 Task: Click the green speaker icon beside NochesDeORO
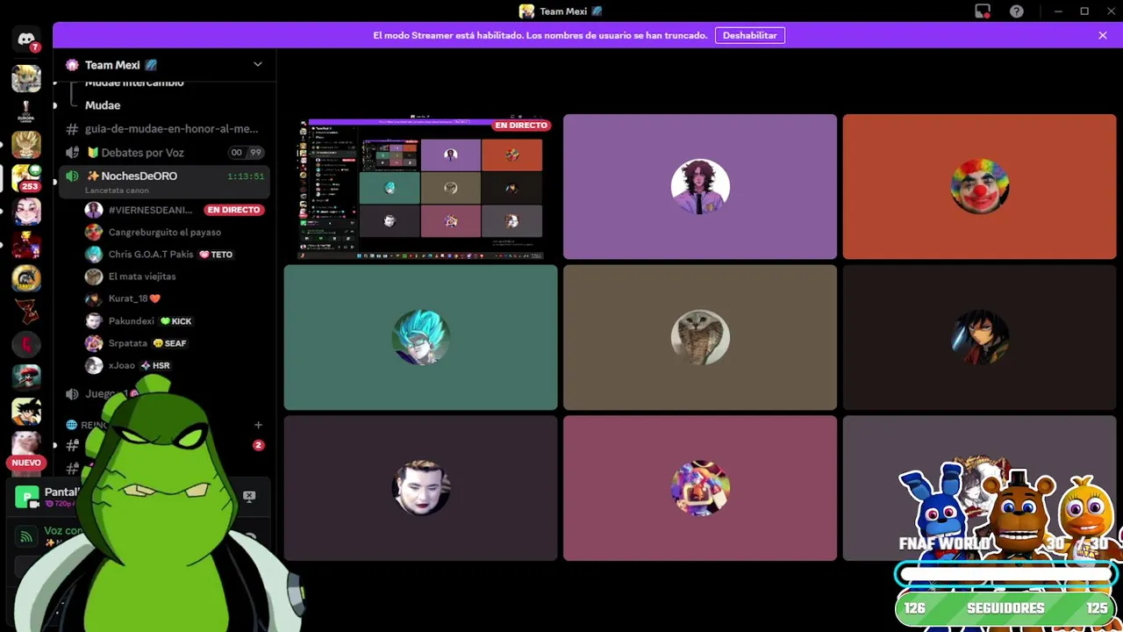click(72, 176)
